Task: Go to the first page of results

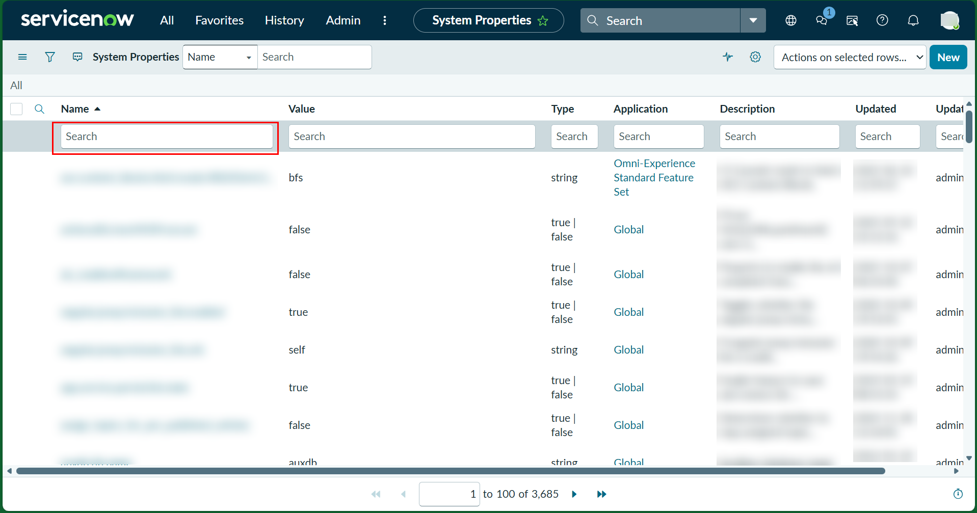Action: pos(376,494)
